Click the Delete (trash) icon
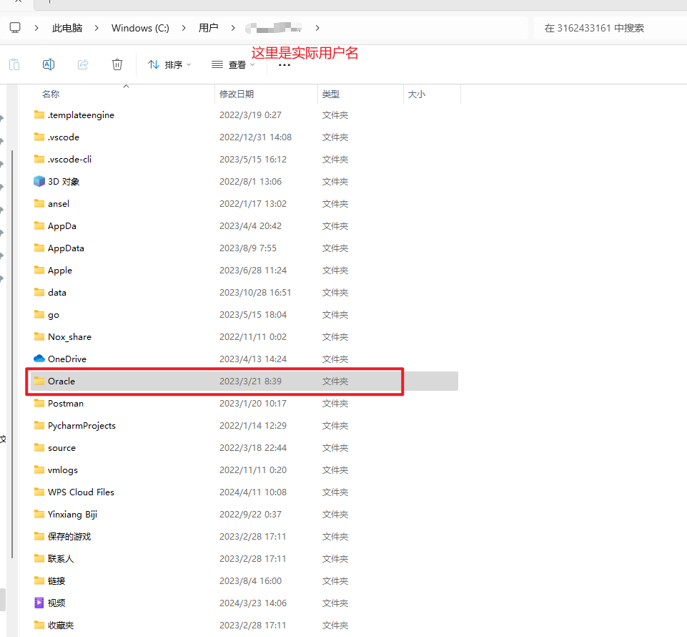 click(x=117, y=64)
